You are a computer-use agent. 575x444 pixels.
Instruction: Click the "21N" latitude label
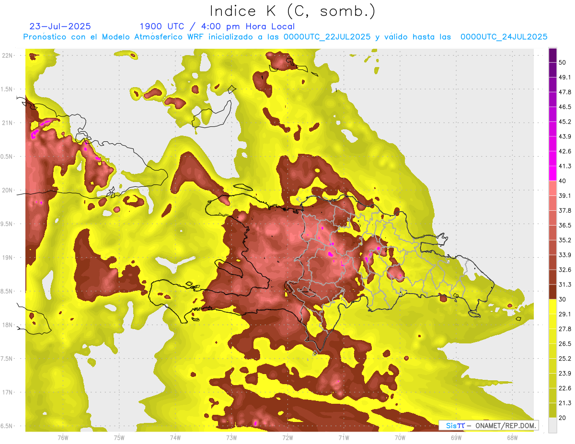7,123
